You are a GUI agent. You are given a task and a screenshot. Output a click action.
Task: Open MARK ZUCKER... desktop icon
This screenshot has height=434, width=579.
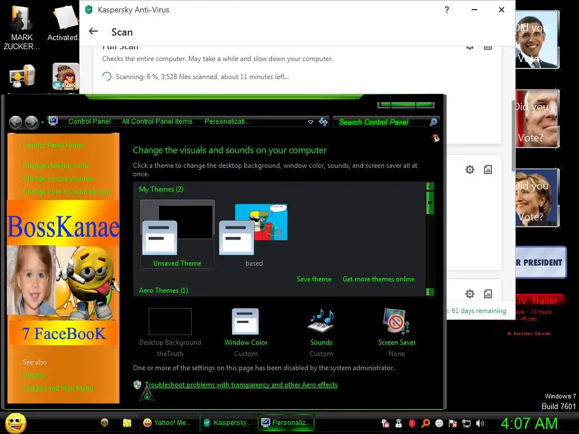[21, 28]
